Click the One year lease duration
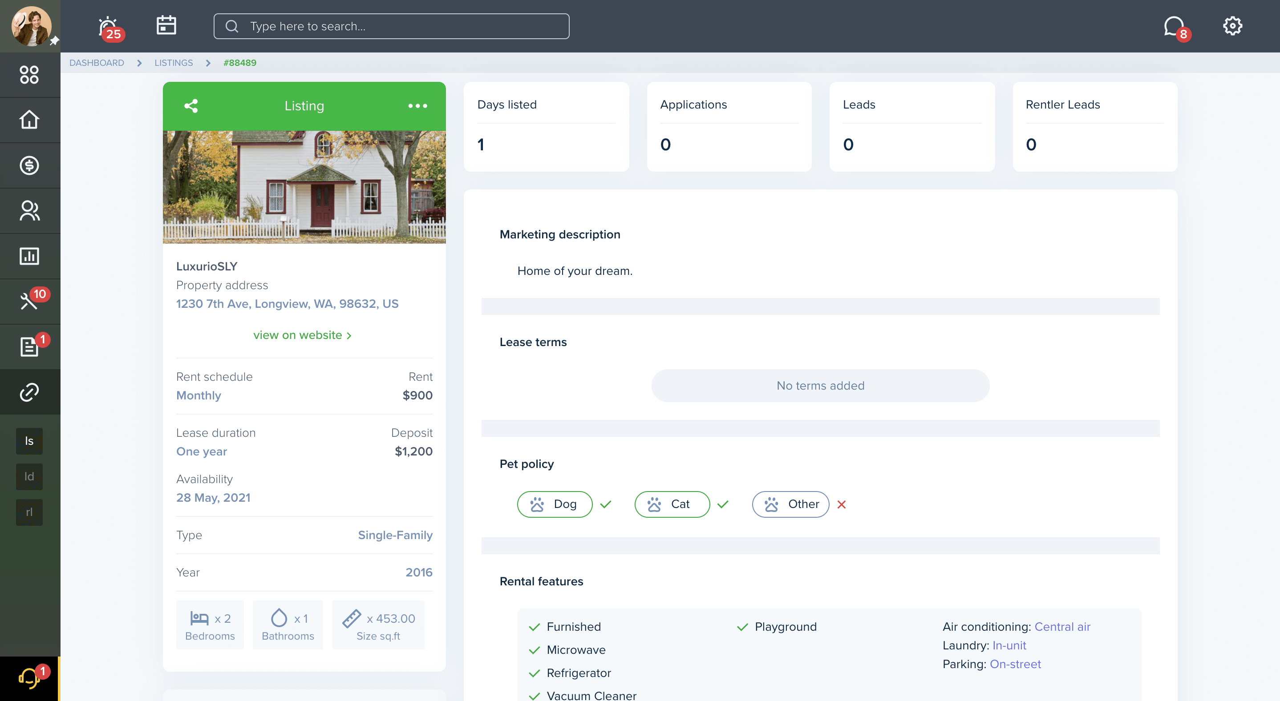 [201, 452]
